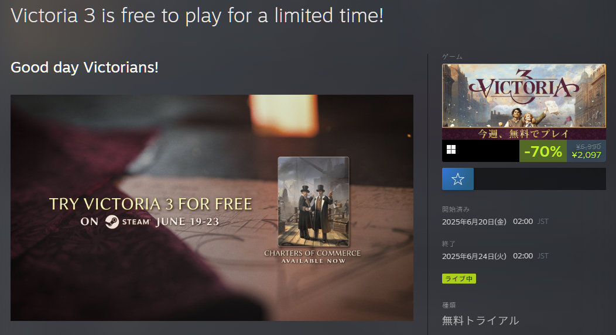Image resolution: width=616 pixels, height=335 pixels.
Task: Click the event title about free to play
Action: [x=197, y=16]
